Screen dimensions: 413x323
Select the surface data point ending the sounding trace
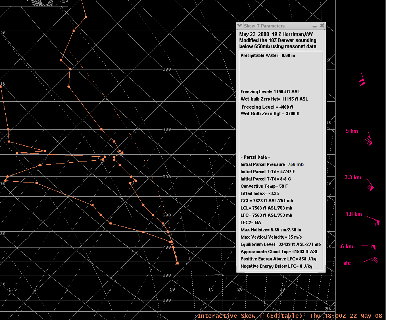pos(177,263)
